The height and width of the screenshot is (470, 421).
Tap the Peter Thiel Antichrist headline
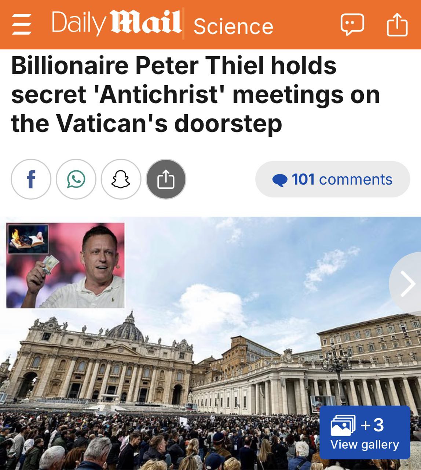(x=195, y=94)
